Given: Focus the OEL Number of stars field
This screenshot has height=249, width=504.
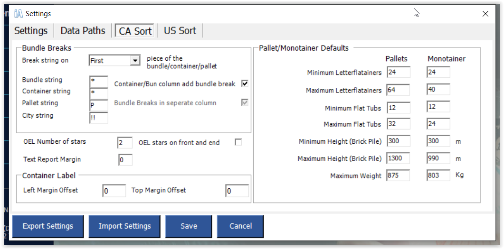Looking at the screenshot, I should [125, 143].
